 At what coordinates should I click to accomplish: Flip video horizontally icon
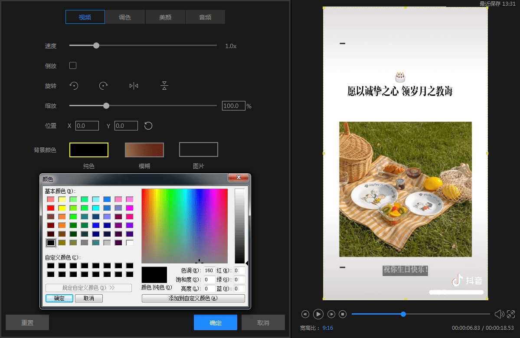[134, 86]
